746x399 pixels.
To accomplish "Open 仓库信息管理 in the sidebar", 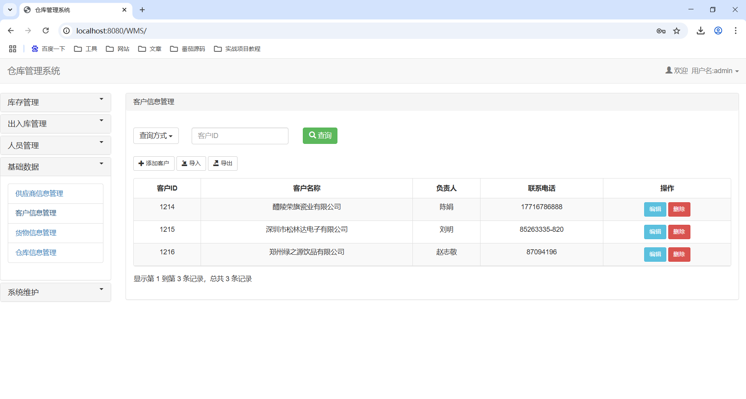I will (56, 253).
